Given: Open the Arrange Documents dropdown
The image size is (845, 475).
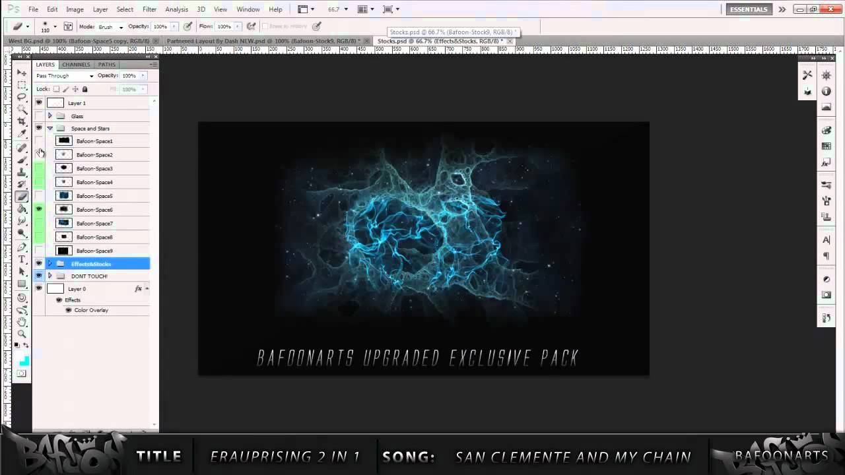Looking at the screenshot, I should [x=365, y=9].
